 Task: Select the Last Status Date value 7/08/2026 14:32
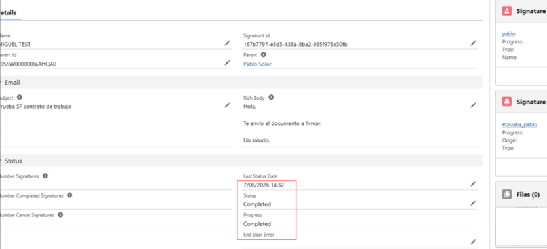(264, 185)
